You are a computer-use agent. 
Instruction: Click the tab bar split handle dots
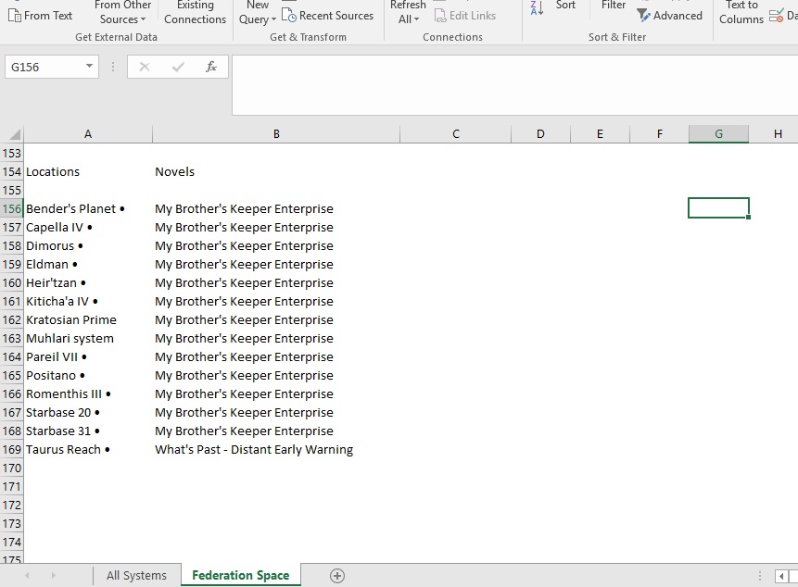tap(760, 576)
